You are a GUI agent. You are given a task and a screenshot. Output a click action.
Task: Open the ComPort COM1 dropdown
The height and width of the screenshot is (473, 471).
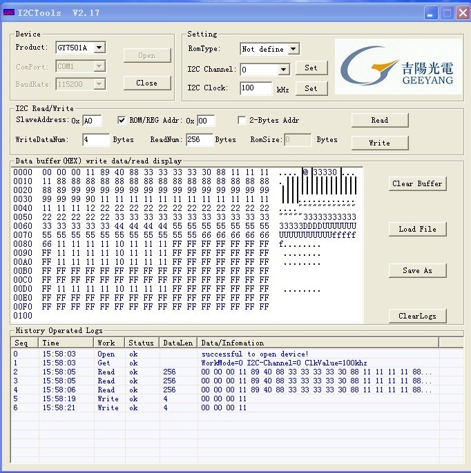[x=99, y=66]
